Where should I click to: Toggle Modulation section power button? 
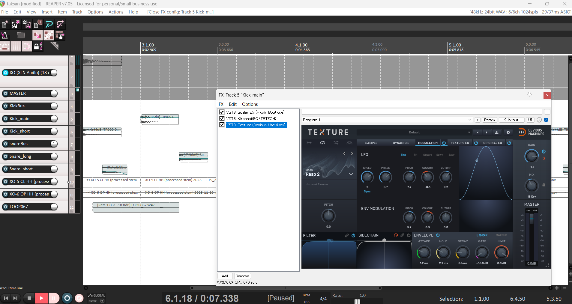tap(444, 143)
